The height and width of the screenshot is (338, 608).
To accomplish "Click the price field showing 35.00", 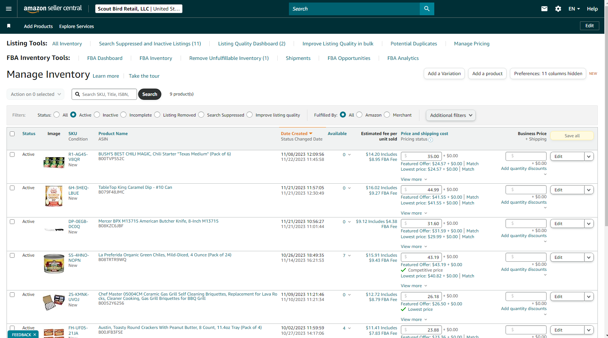I will click(422, 156).
